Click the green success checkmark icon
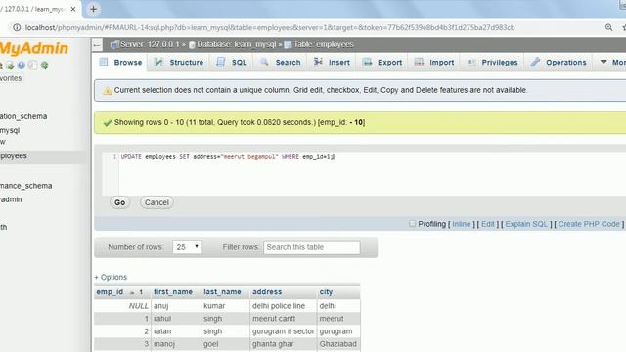Viewport: 626px width, 352px height. tap(107, 123)
